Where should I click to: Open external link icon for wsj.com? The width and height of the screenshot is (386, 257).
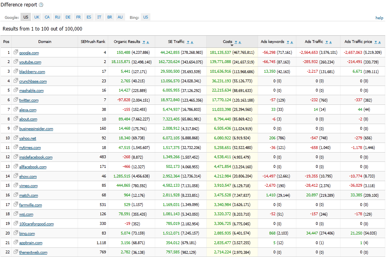tap(16, 214)
